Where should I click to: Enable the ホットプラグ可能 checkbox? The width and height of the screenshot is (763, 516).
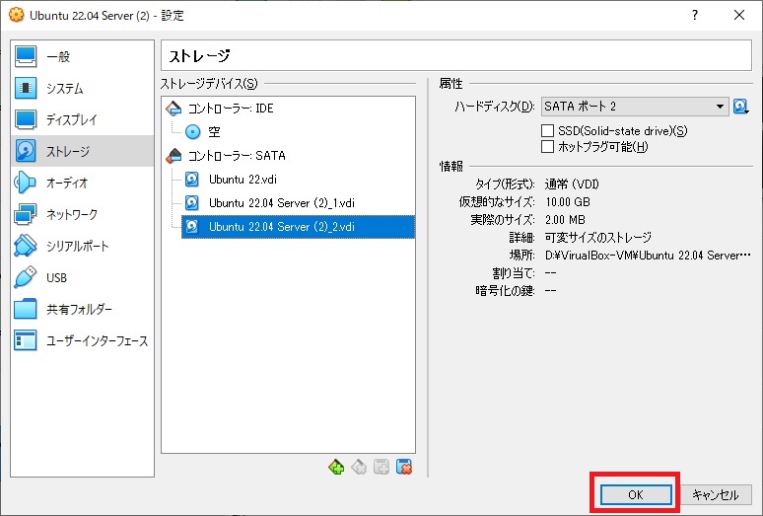(548, 147)
